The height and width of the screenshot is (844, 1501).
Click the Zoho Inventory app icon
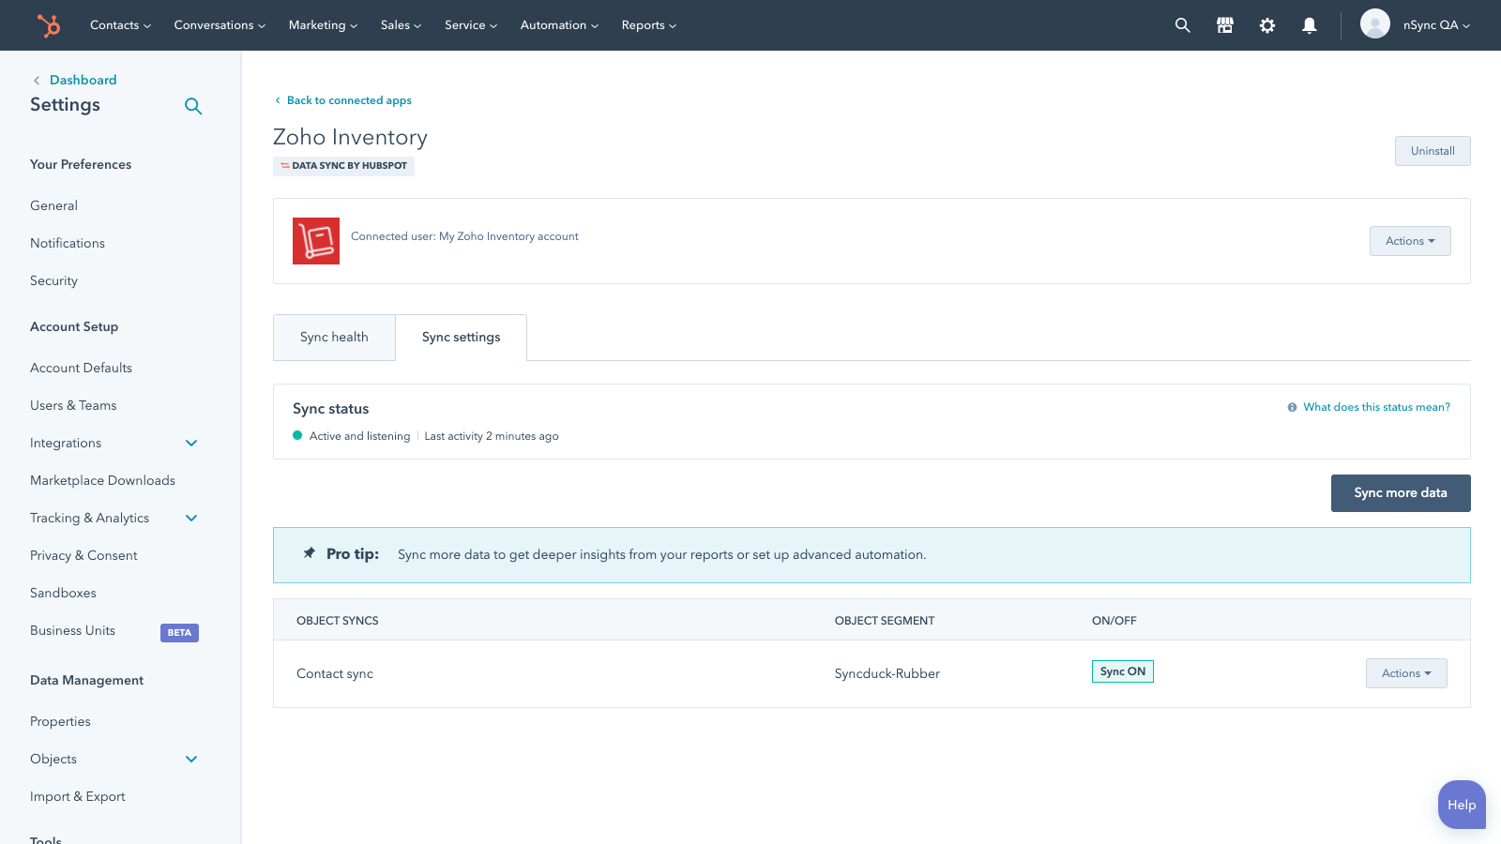click(x=316, y=241)
